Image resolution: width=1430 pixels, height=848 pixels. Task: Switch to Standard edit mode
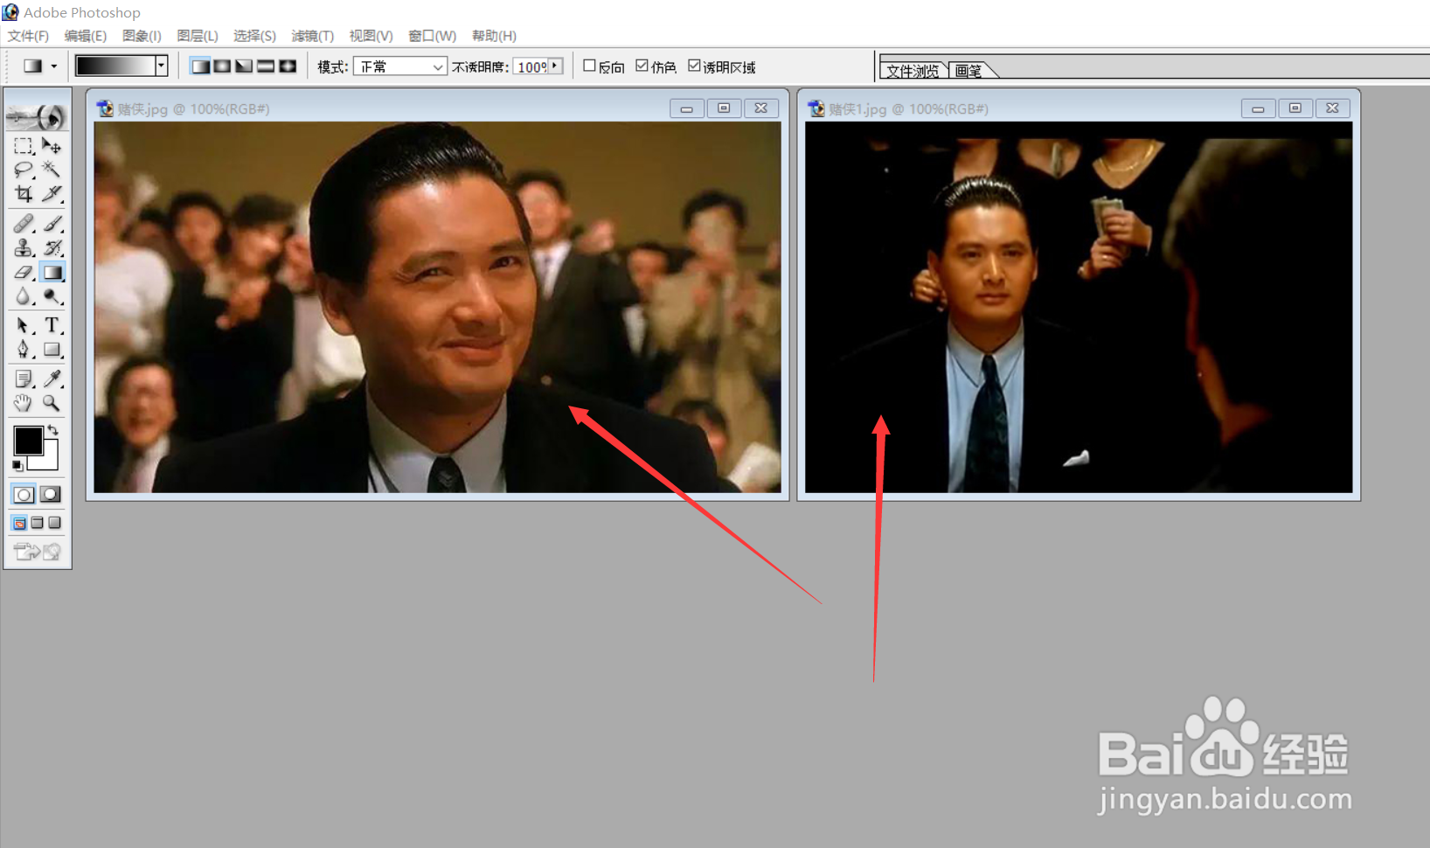(24, 494)
